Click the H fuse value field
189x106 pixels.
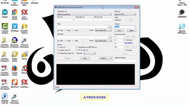point(120,40)
